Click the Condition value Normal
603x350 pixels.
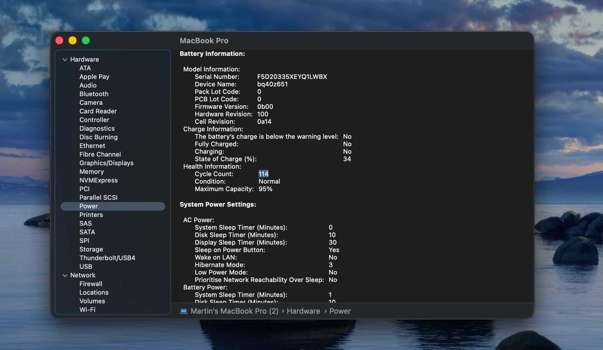[269, 181]
